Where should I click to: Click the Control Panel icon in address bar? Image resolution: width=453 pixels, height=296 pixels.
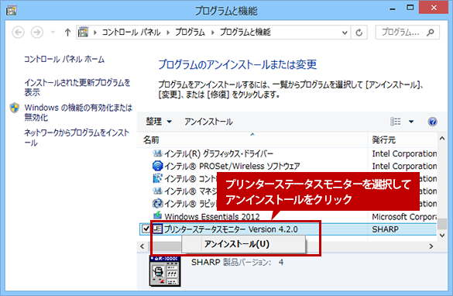tap(83, 32)
